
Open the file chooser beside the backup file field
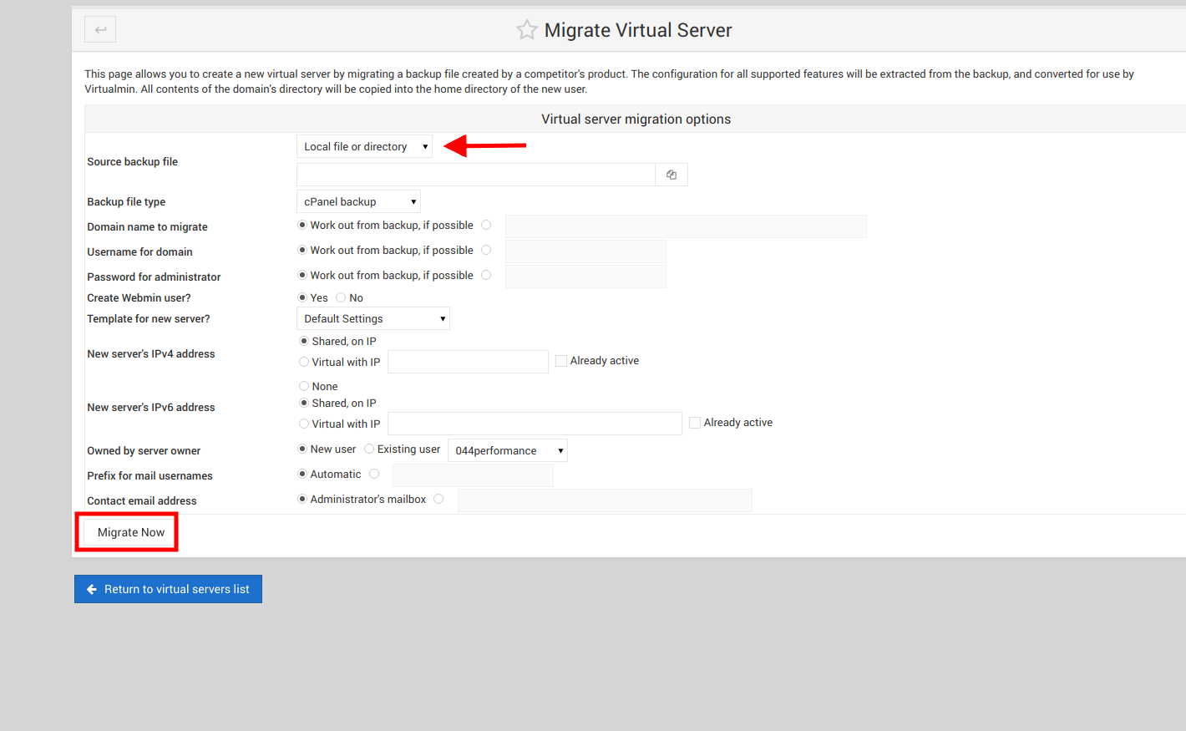(x=671, y=174)
